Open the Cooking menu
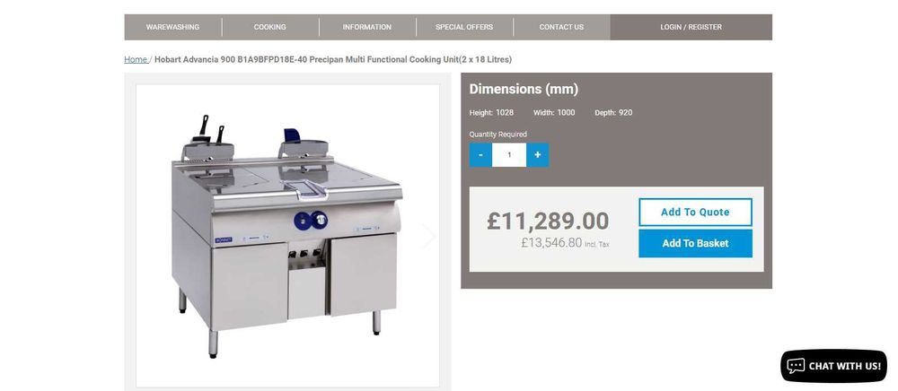This screenshot has height=391, width=898. pos(270,27)
